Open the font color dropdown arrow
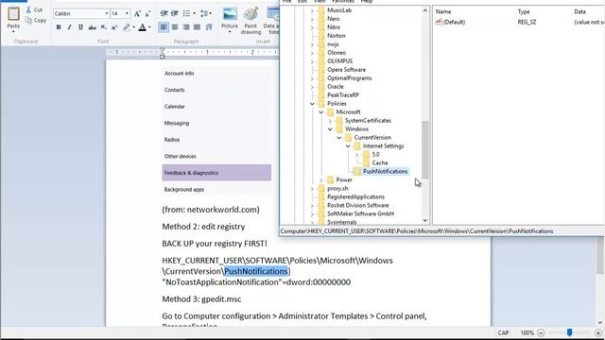Image resolution: width=605 pixels, height=340 pixels. [x=149, y=27]
